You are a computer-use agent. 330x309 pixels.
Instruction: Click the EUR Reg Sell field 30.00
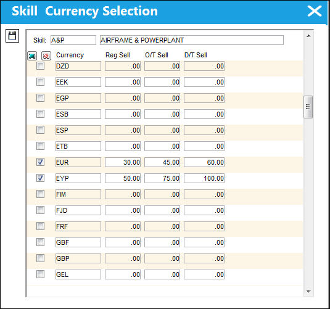(x=123, y=162)
